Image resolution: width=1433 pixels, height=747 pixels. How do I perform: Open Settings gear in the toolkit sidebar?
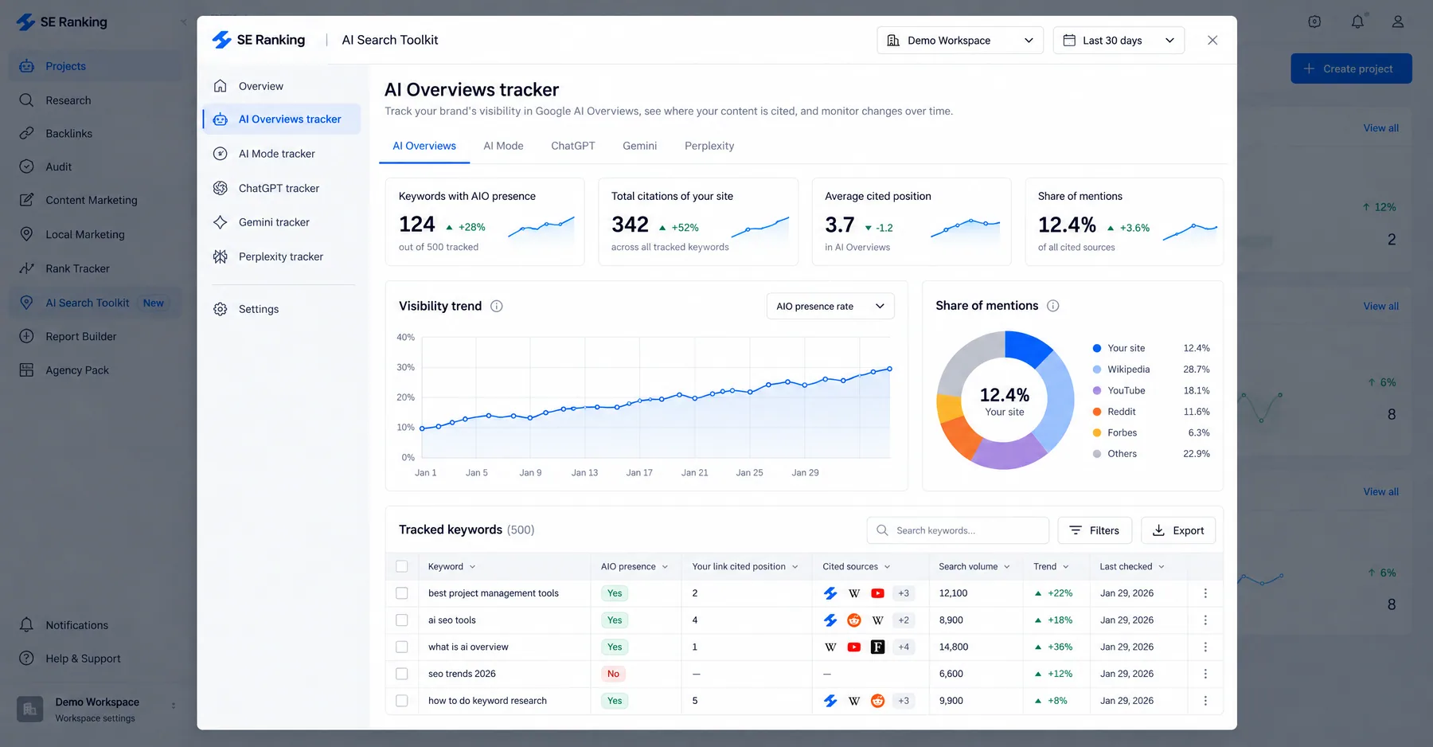221,309
